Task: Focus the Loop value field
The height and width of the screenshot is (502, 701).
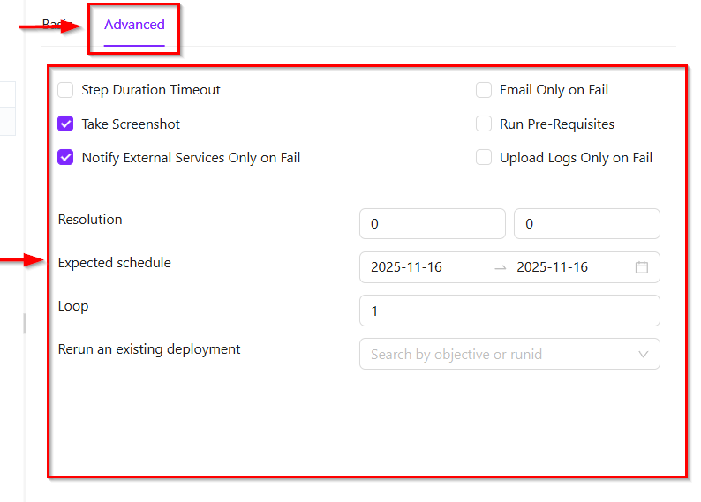Action: pos(509,311)
